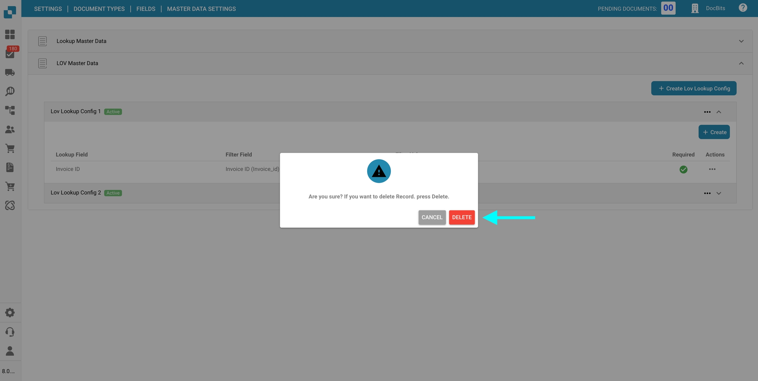Collapse the LOV Master Data section
Viewport: 758px width, 381px height.
(x=741, y=63)
